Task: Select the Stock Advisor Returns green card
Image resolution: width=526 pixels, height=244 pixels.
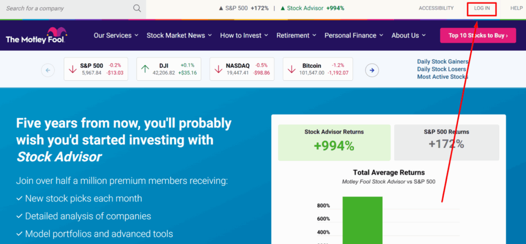Action: (334, 142)
